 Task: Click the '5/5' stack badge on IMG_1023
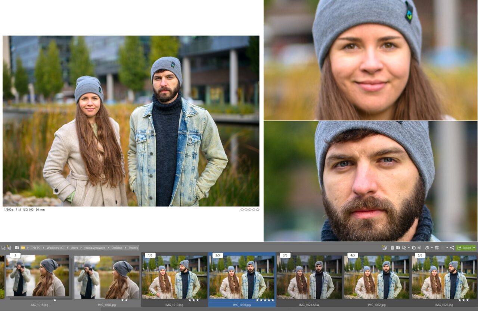420,255
